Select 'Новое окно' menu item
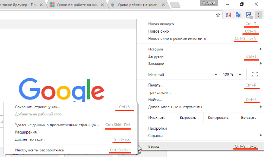This screenshot has height=157, width=266. (x=200, y=31)
